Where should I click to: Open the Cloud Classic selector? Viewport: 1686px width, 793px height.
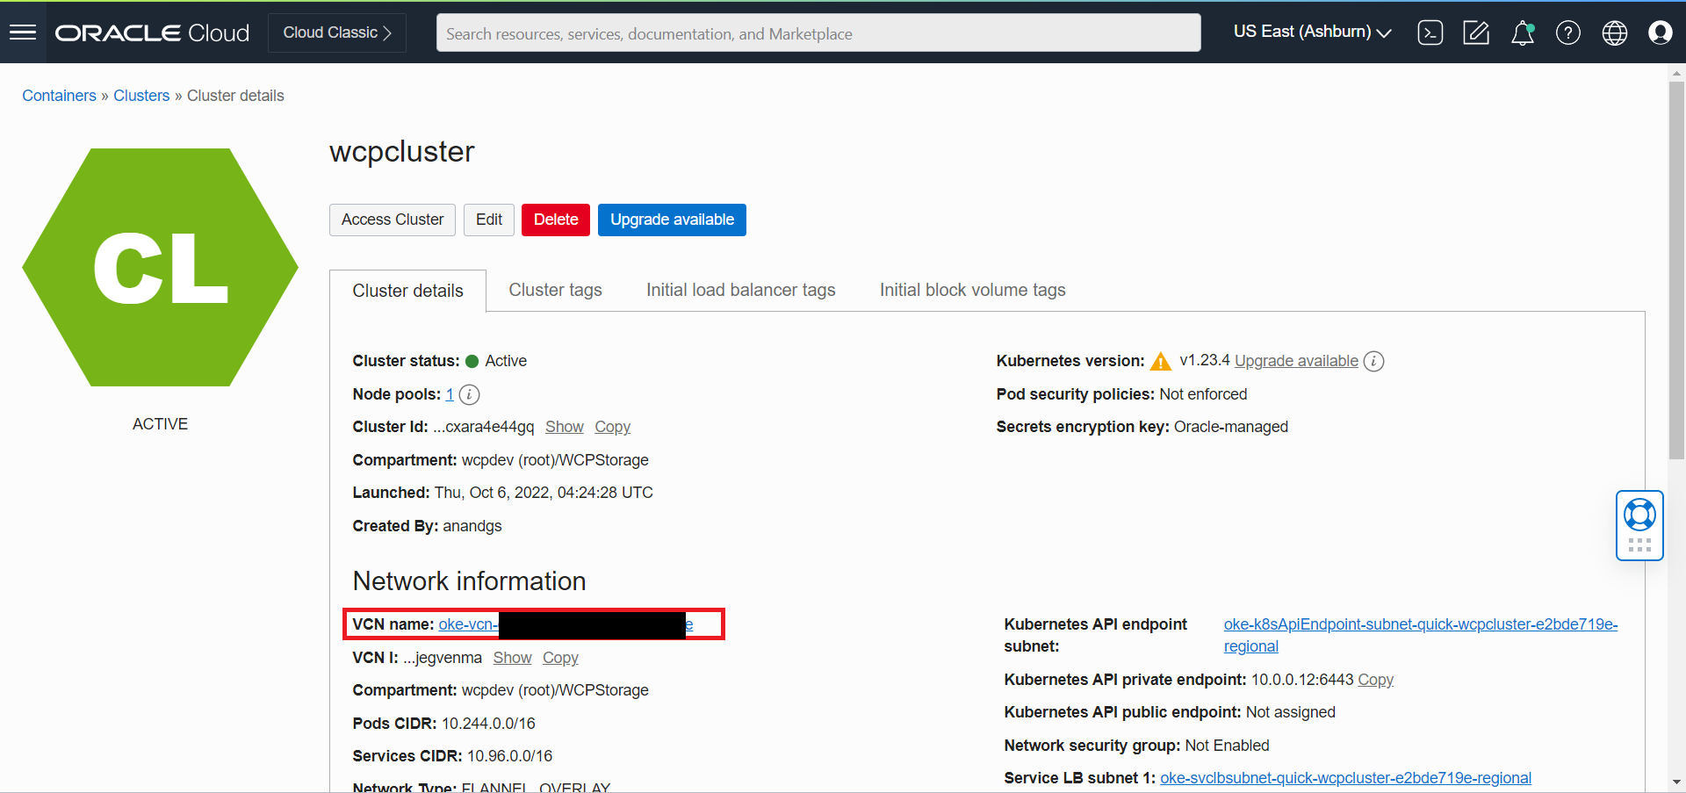[337, 32]
